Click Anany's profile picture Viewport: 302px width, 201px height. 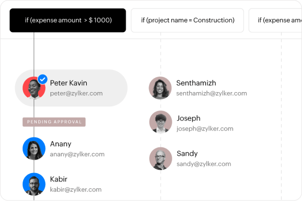click(34, 148)
